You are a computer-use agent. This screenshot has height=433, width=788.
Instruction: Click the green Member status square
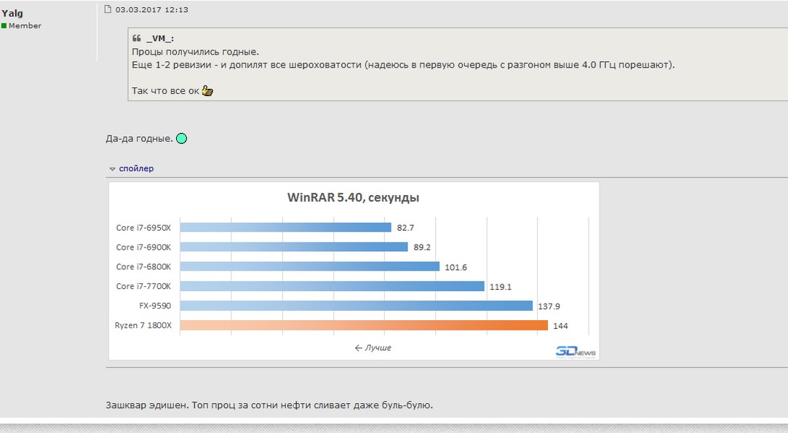(x=4, y=25)
